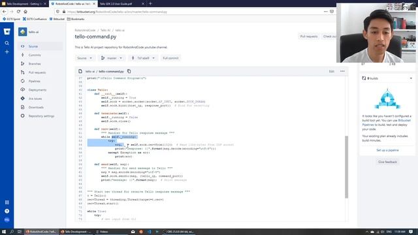This screenshot has height=235, width=418.
Task: Click the Edit button for the file
Action: tap(331, 71)
